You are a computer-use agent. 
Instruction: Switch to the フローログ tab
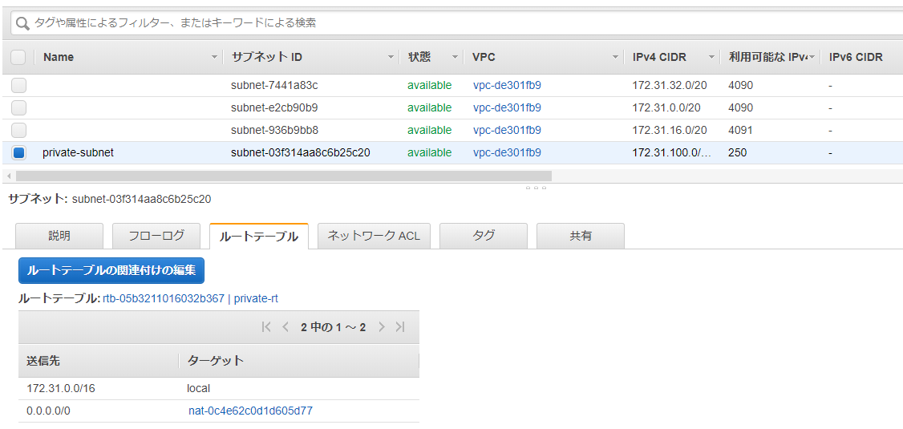point(156,236)
